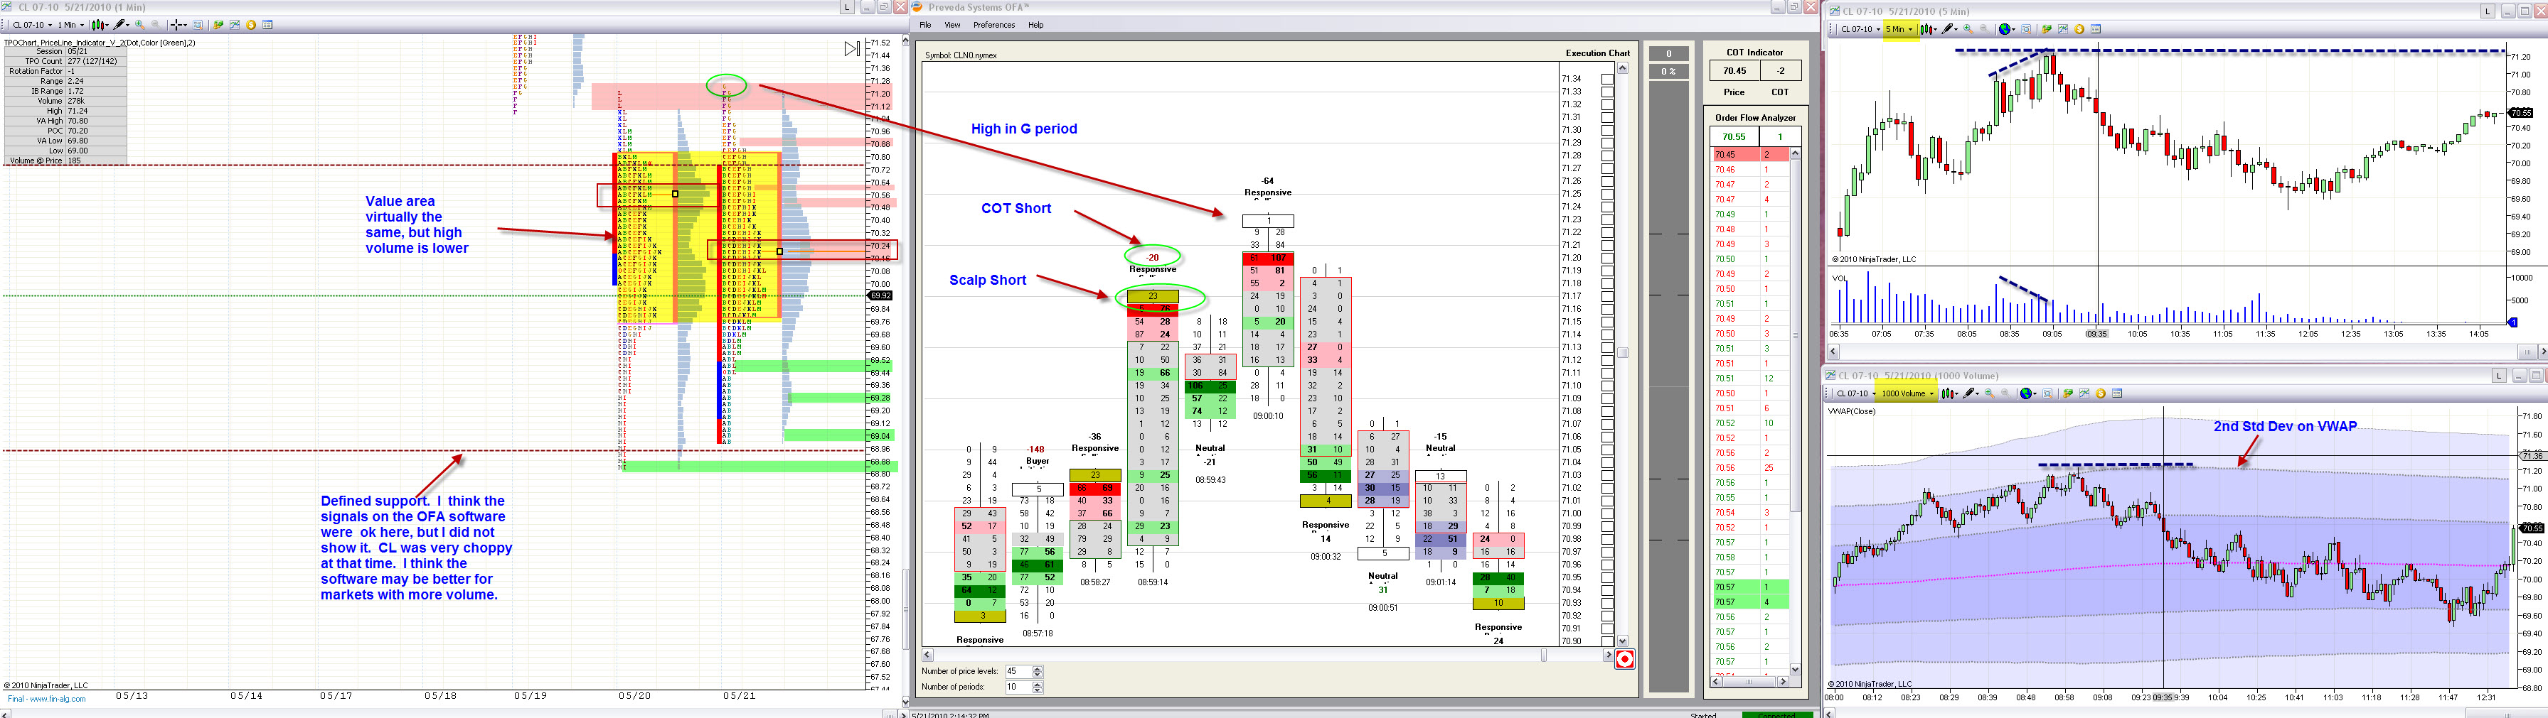The width and height of the screenshot is (2548, 718).
Task: Increase the number of price levels stepper
Action: tap(1038, 668)
